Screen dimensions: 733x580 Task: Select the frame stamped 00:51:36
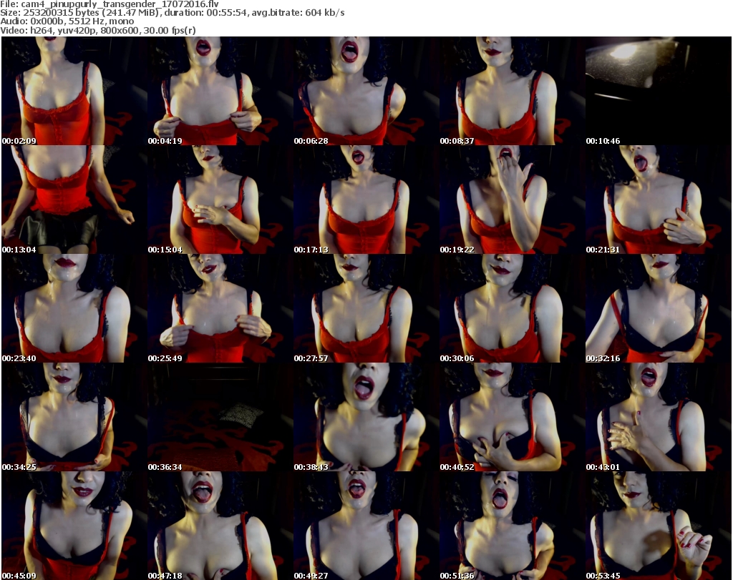tap(512, 526)
